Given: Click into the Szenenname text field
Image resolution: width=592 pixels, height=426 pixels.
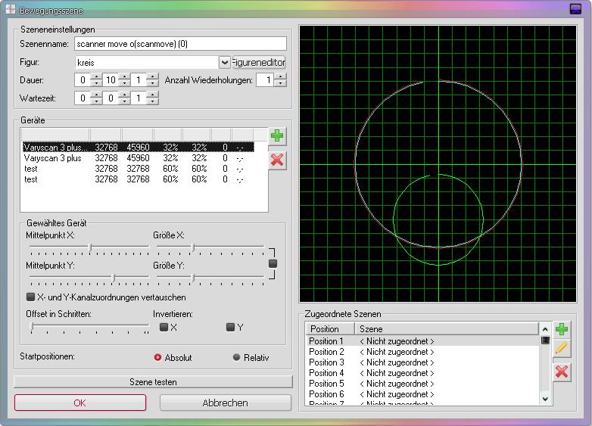Looking at the screenshot, I should coord(180,45).
